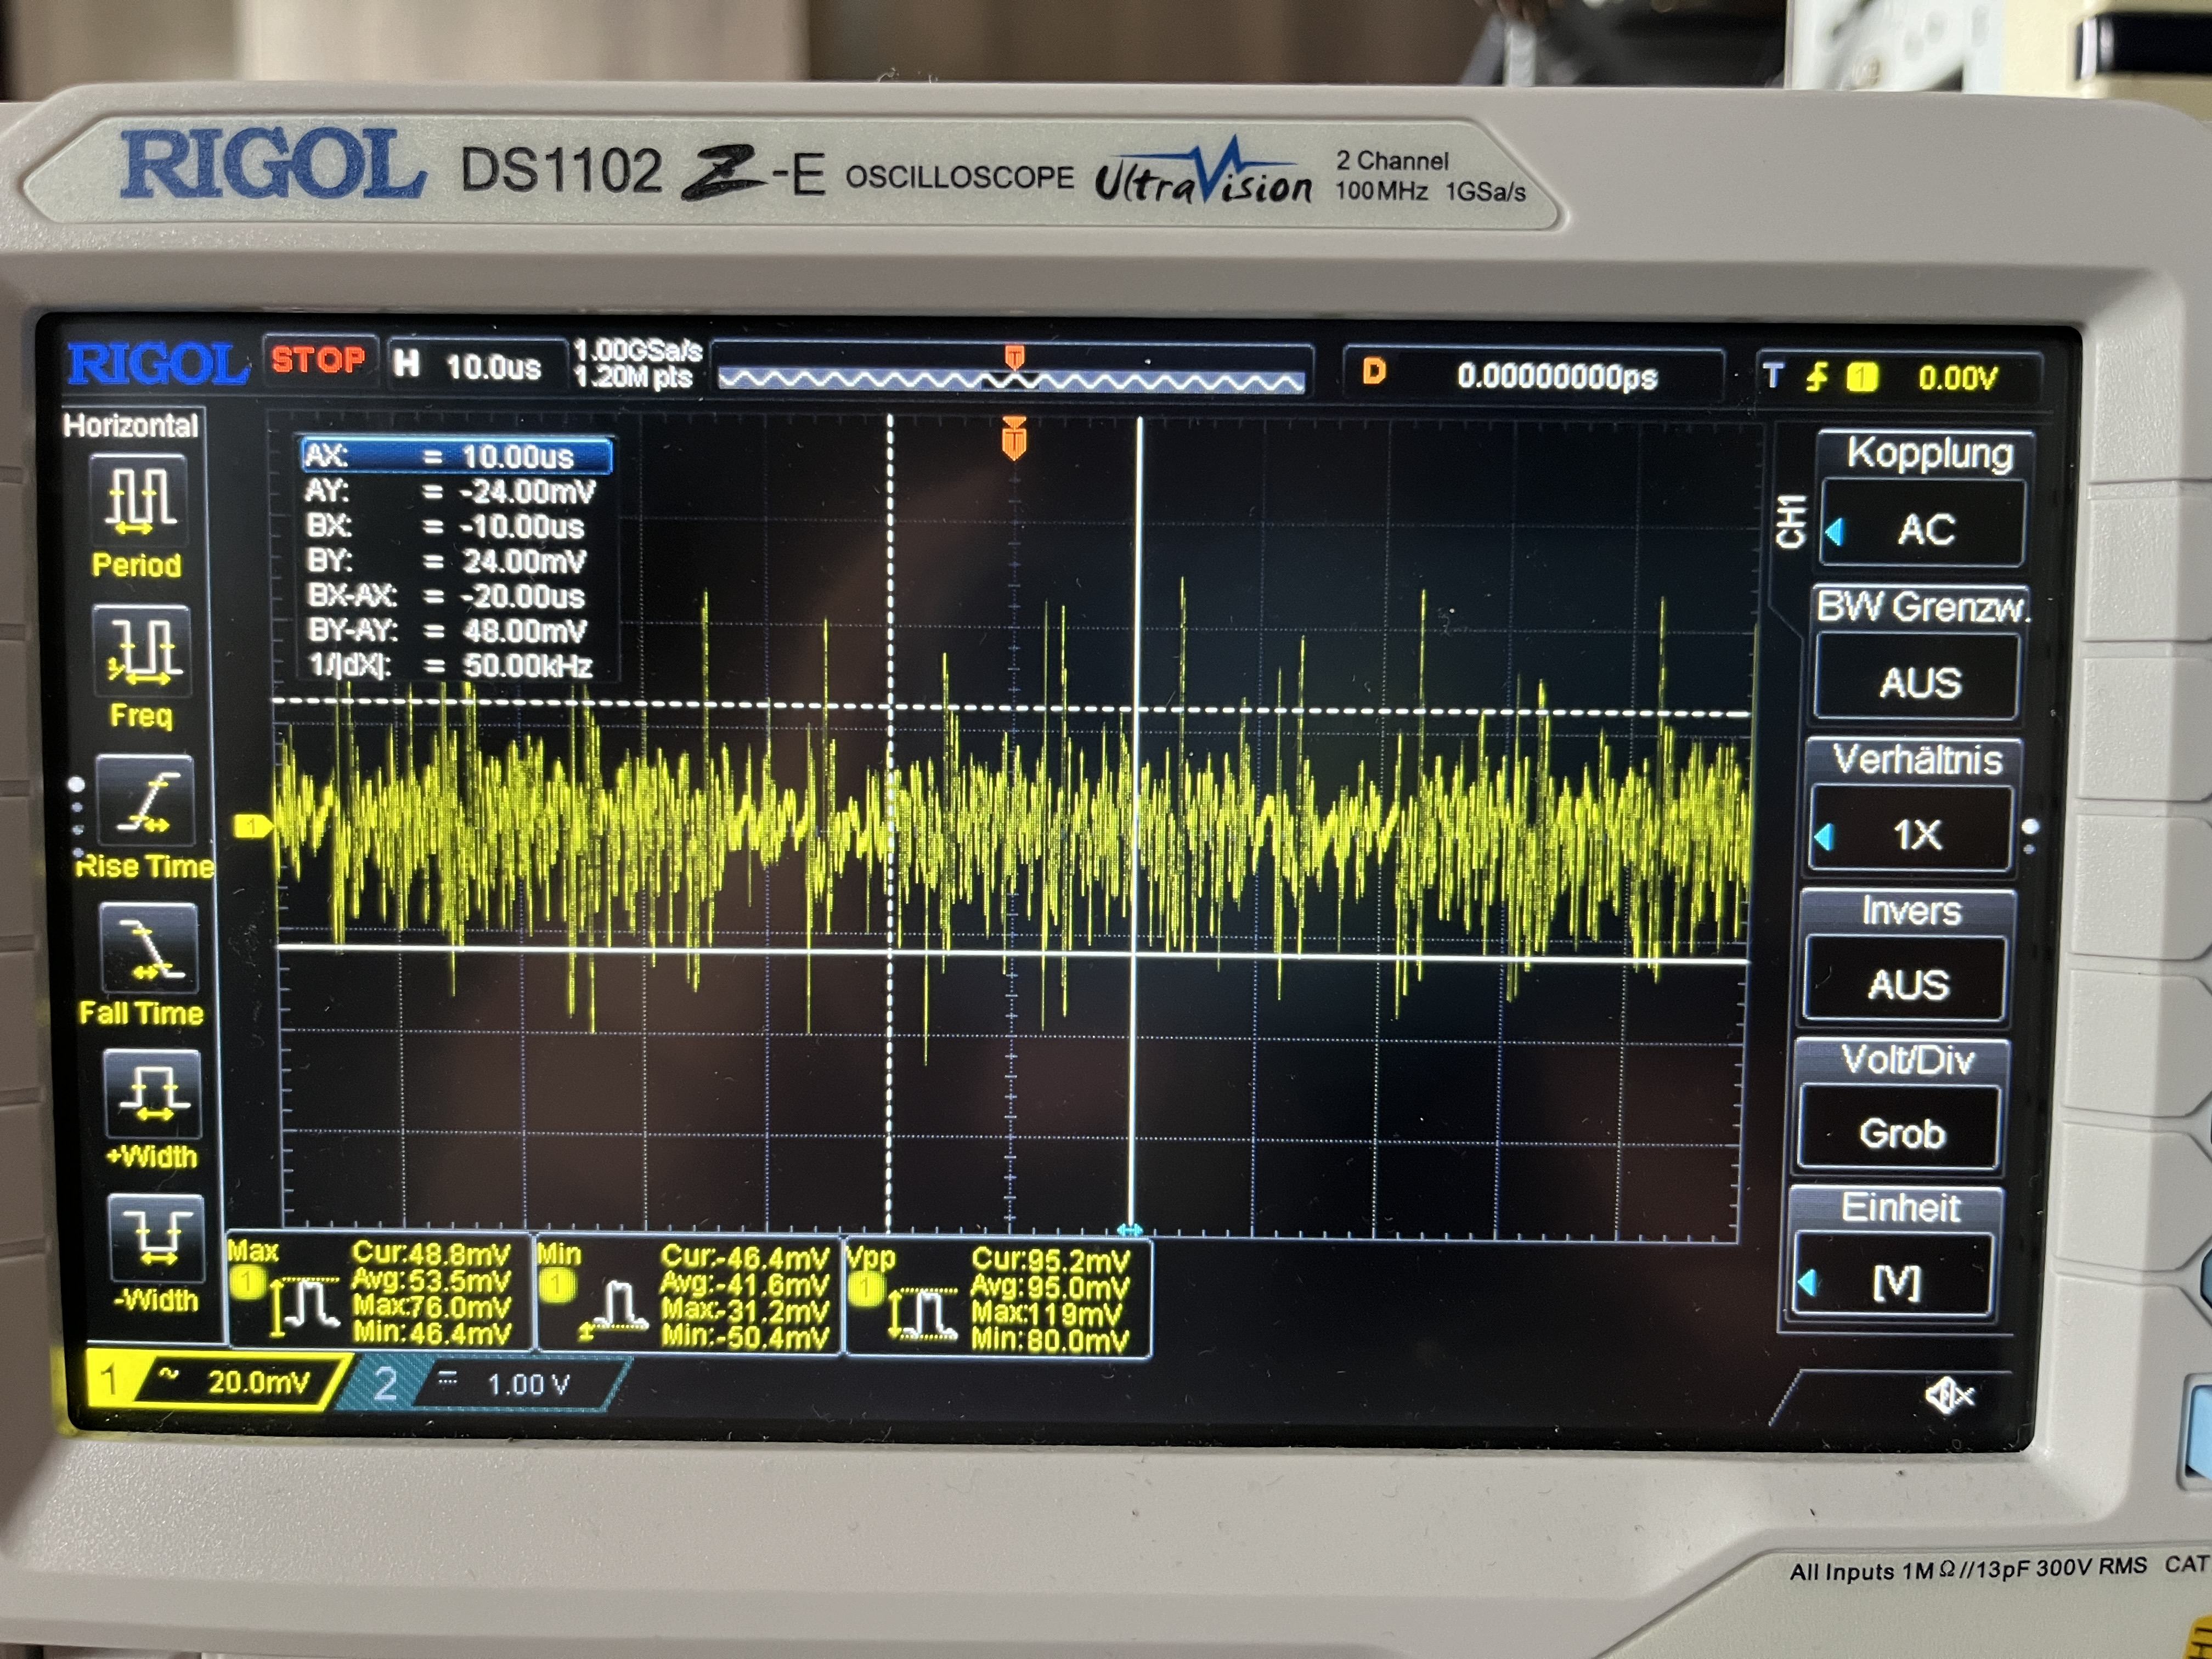
Task: Select the AX cursor value field
Action: pos(456,456)
